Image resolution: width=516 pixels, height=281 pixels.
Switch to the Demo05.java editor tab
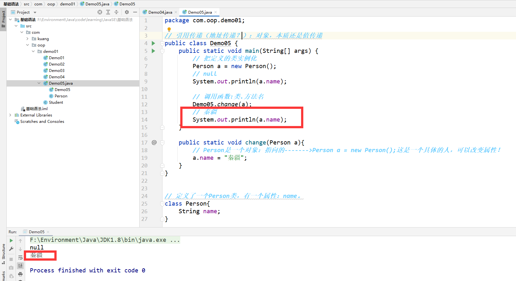tap(199, 12)
